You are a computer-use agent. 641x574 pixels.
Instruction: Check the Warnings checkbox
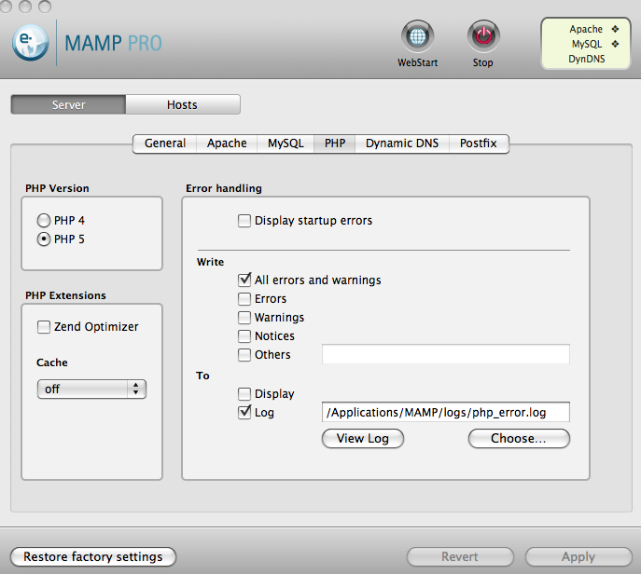244,317
